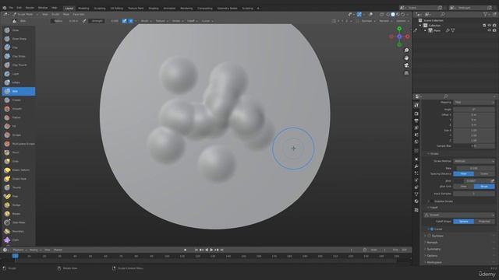Open the Smooth falloff curve preset dropdown
This screenshot has width=499, height=280.
459,215
